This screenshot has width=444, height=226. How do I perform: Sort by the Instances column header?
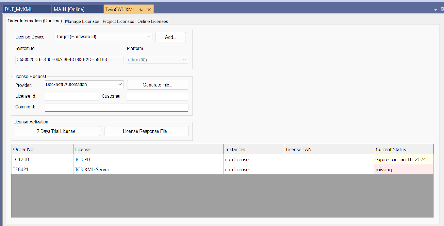[x=254, y=149]
